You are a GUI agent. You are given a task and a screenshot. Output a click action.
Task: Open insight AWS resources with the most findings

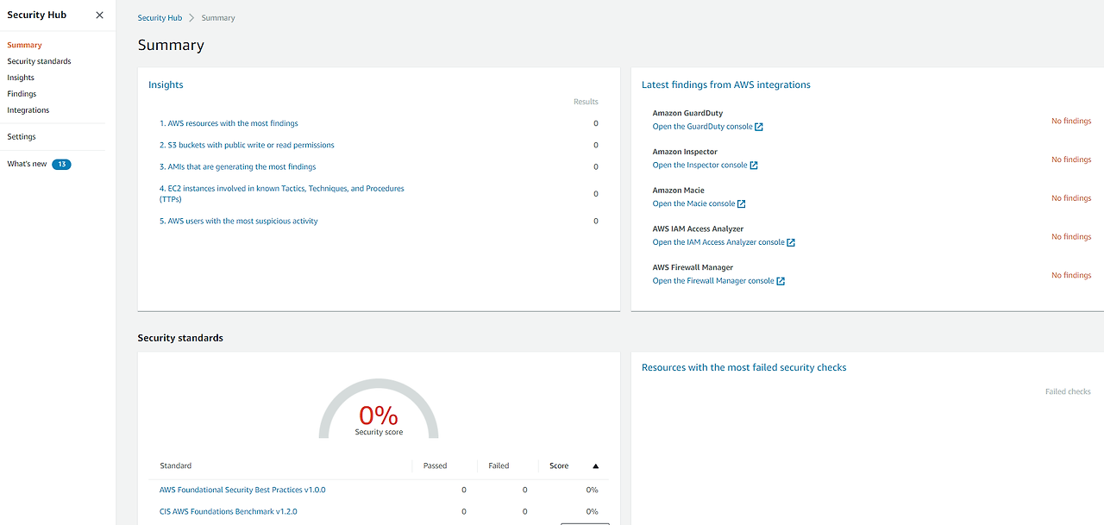click(229, 123)
